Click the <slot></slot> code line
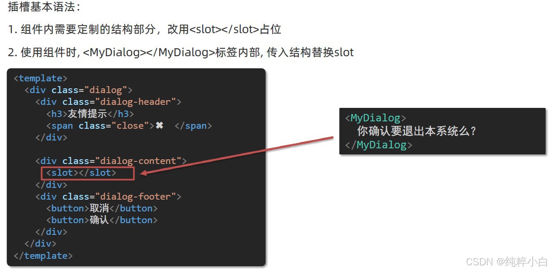This screenshot has height=271, width=550. [82, 173]
